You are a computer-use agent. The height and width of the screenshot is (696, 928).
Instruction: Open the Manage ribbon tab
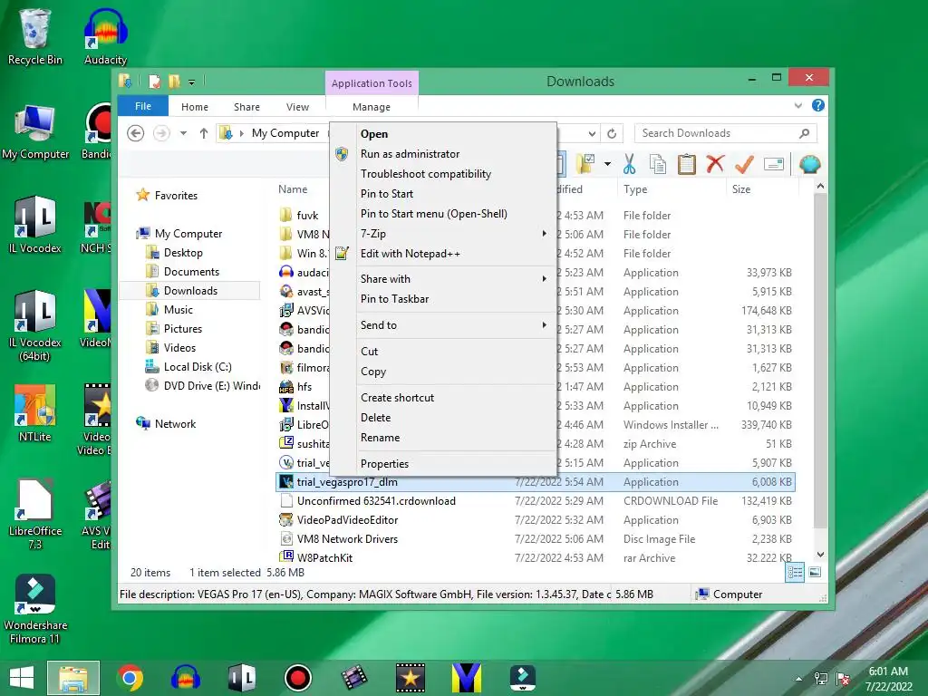372,107
